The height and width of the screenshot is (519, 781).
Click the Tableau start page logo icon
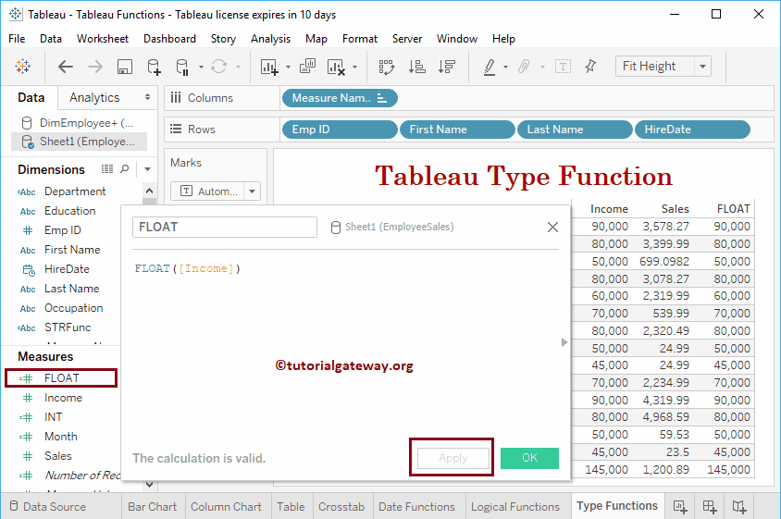[22, 67]
